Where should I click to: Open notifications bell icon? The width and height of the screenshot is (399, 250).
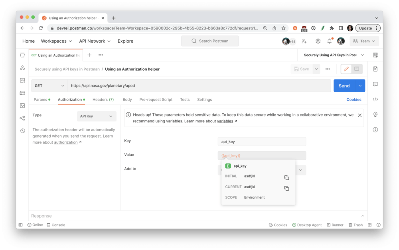(330, 41)
